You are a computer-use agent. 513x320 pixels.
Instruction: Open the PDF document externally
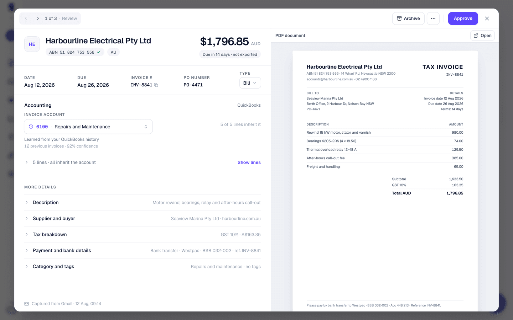pyautogui.click(x=483, y=36)
